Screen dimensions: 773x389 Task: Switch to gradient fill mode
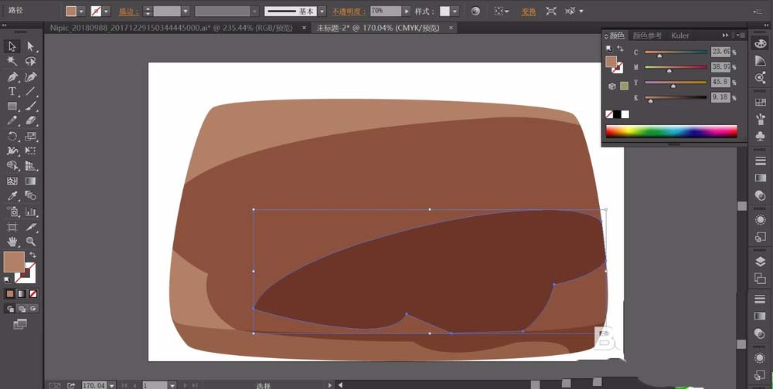click(x=22, y=294)
